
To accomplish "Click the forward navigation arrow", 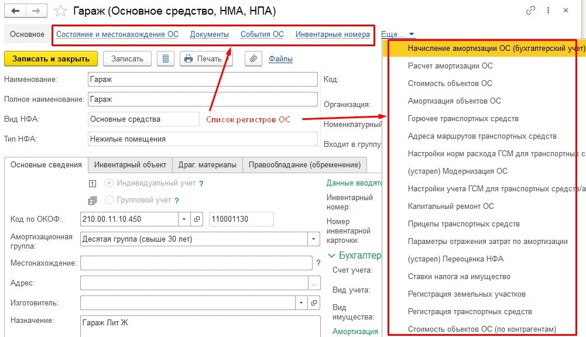I will point(36,11).
